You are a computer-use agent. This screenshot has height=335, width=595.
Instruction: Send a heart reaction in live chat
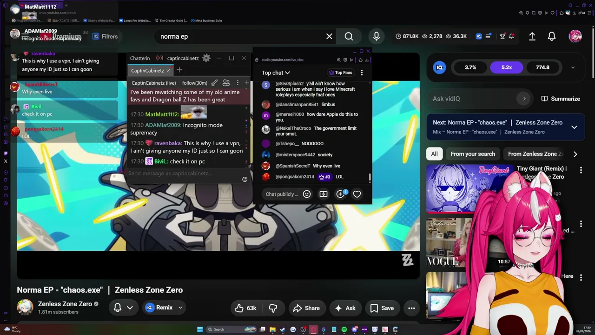tap(357, 194)
